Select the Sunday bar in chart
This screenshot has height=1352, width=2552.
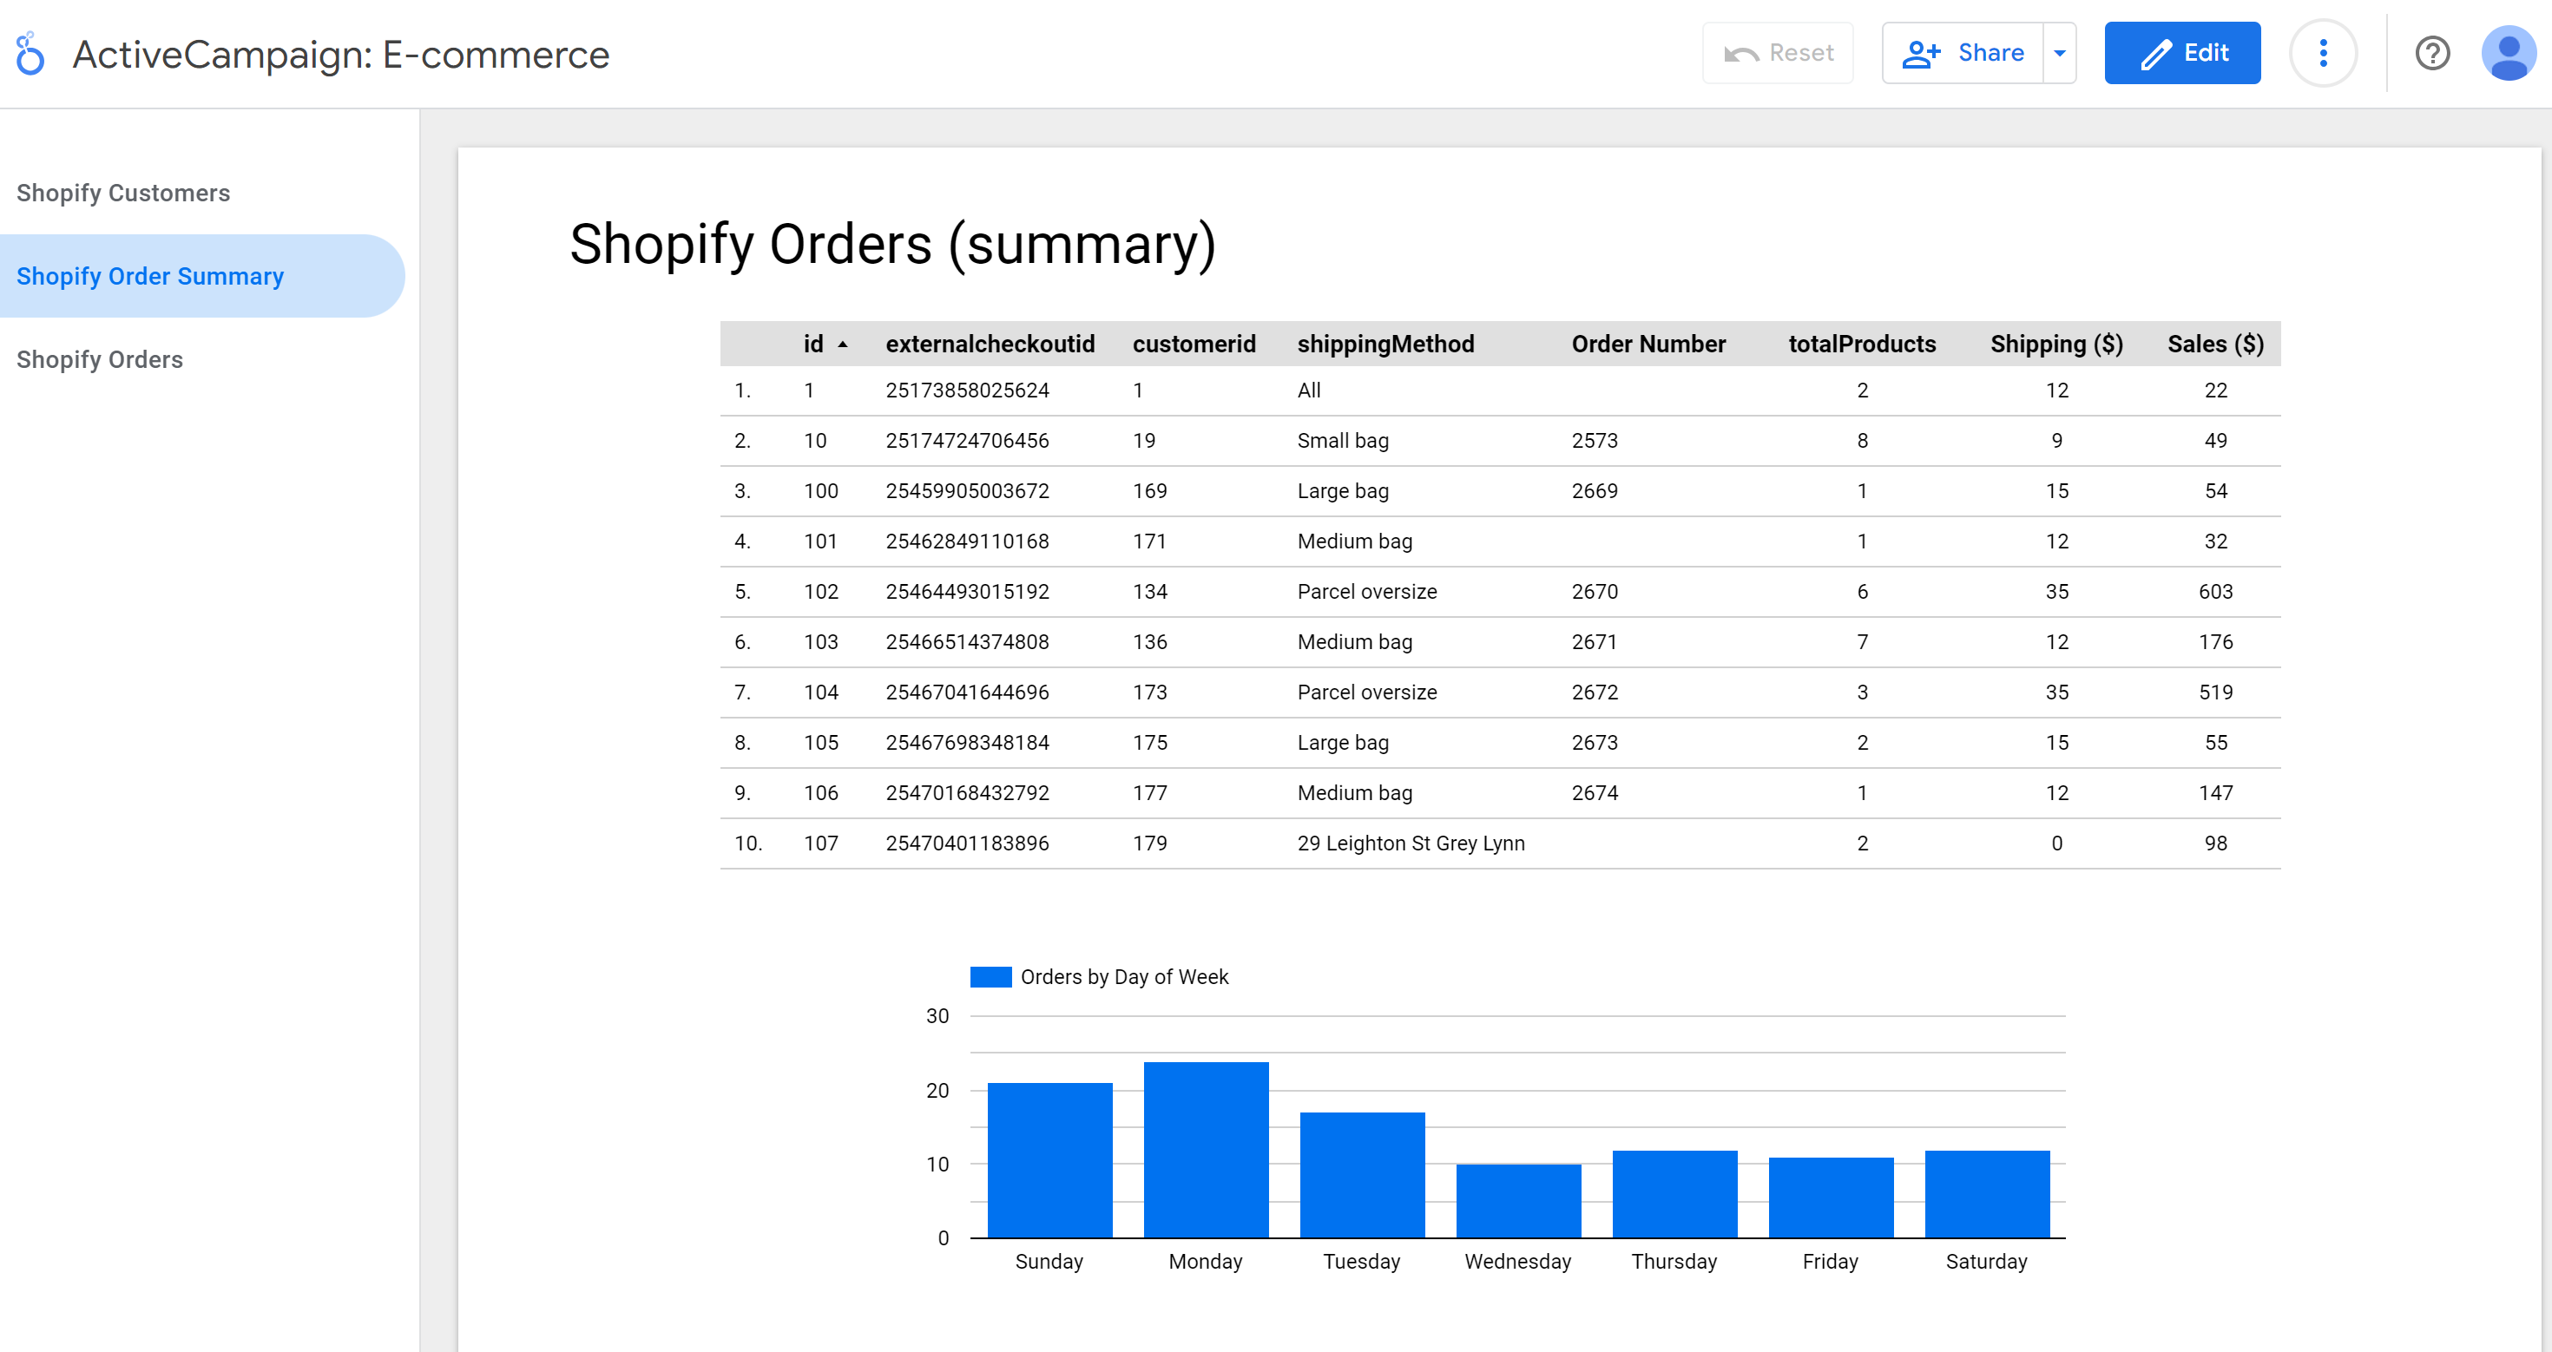(x=1049, y=1161)
